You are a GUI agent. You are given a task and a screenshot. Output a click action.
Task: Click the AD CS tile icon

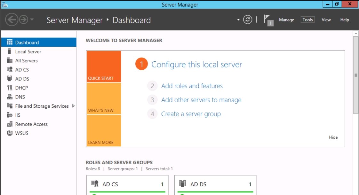[x=95, y=184]
